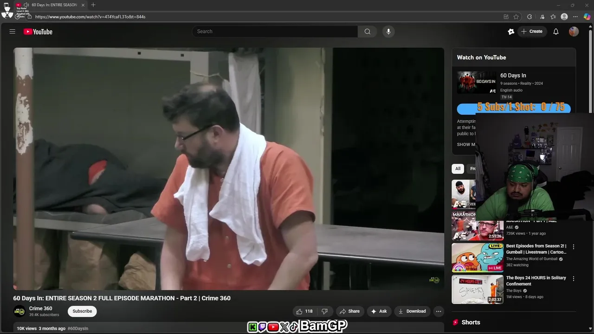Viewport: 594px width, 334px height.
Task: Mute the tab using the speaker icon
Action: tap(26, 5)
